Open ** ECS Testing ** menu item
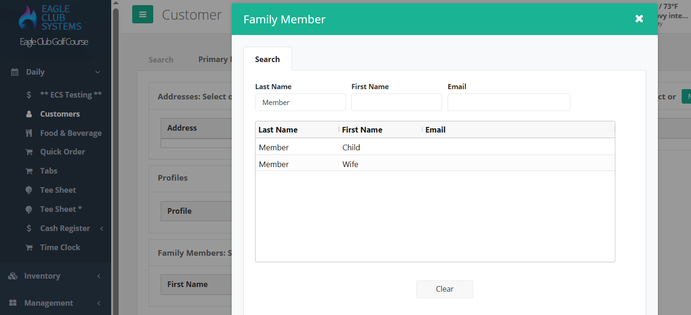 pos(71,95)
